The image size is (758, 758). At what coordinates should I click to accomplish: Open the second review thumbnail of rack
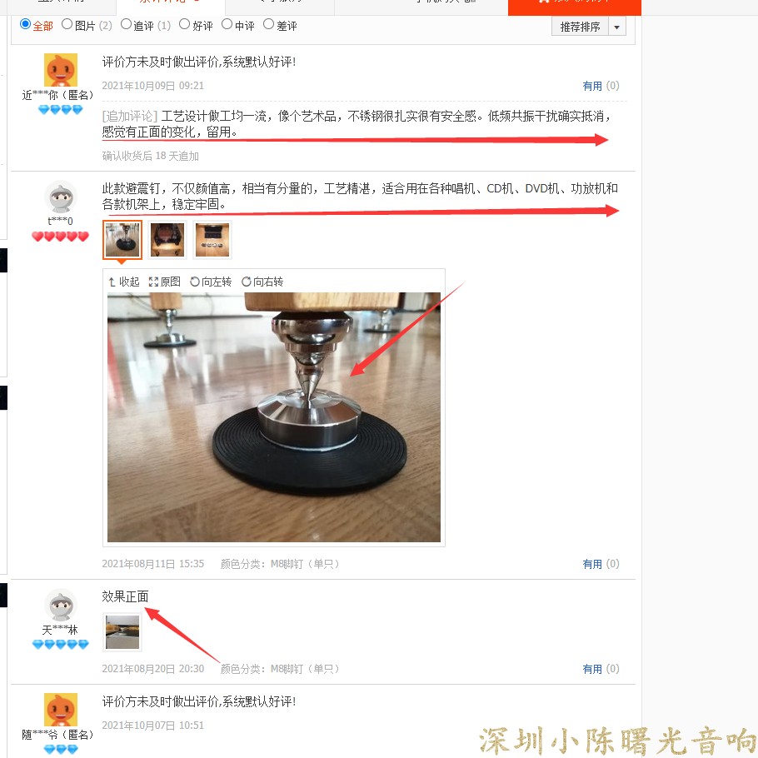pyautogui.click(x=167, y=240)
